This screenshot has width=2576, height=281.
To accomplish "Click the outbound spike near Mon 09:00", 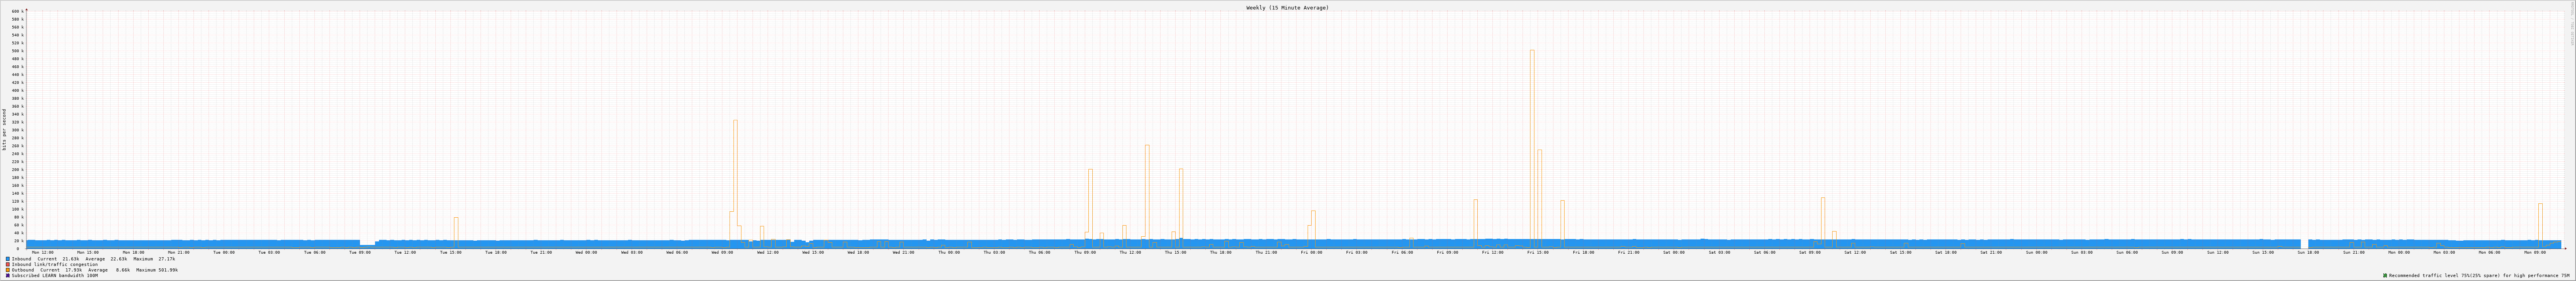I will click(x=2539, y=221).
